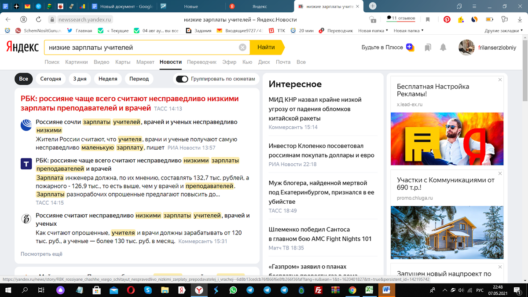Viewport: 528px width, 297px height.
Task: Choose the Период filter
Action: 139,79
